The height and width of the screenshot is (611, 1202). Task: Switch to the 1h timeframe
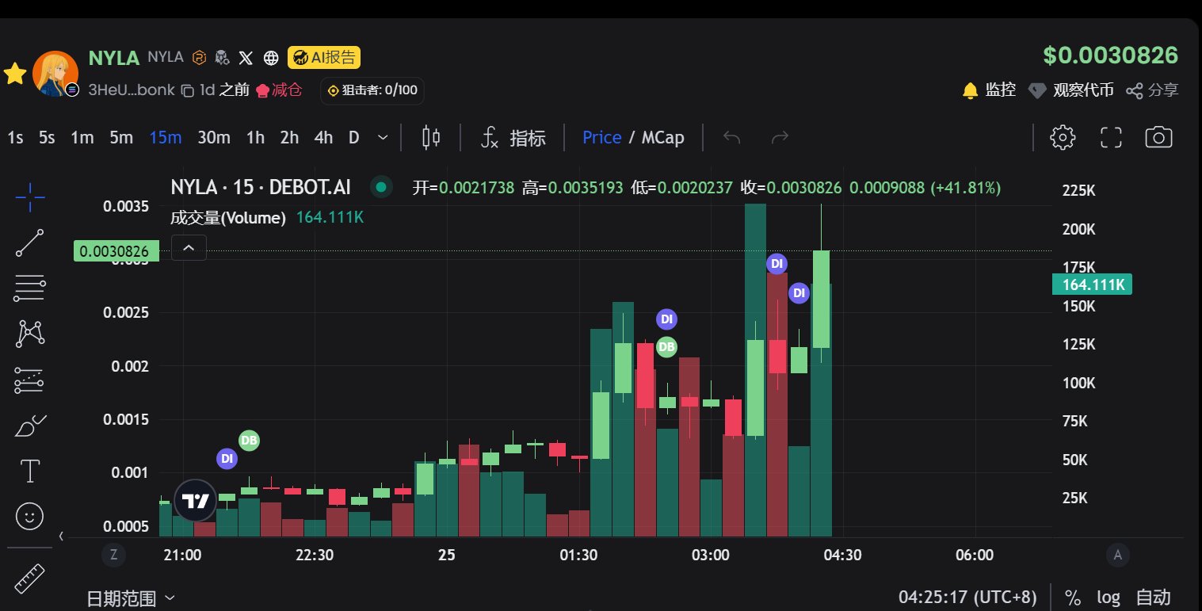255,137
